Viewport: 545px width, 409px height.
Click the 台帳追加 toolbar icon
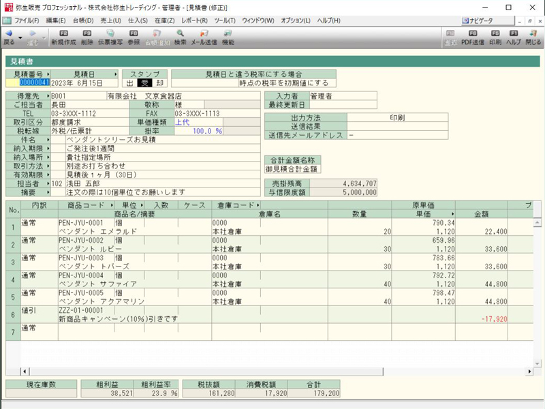coord(157,37)
